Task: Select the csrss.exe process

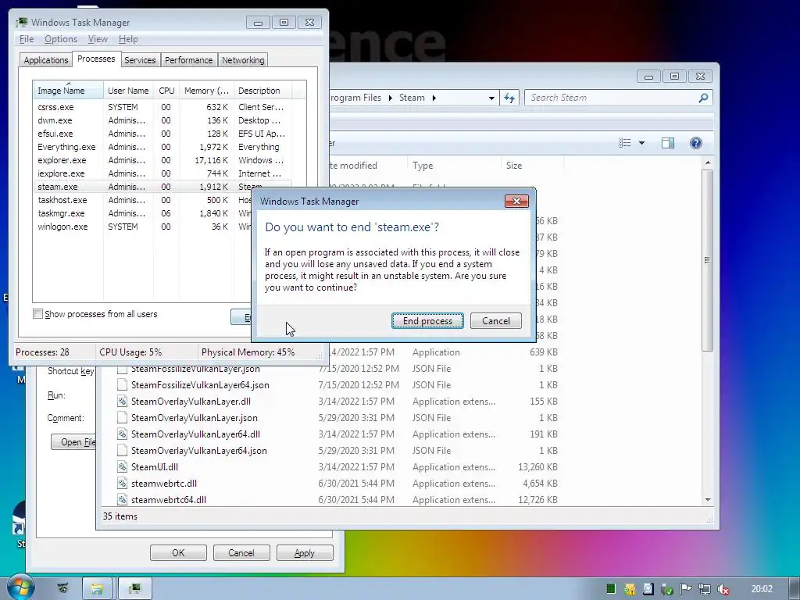Action: (x=162, y=107)
